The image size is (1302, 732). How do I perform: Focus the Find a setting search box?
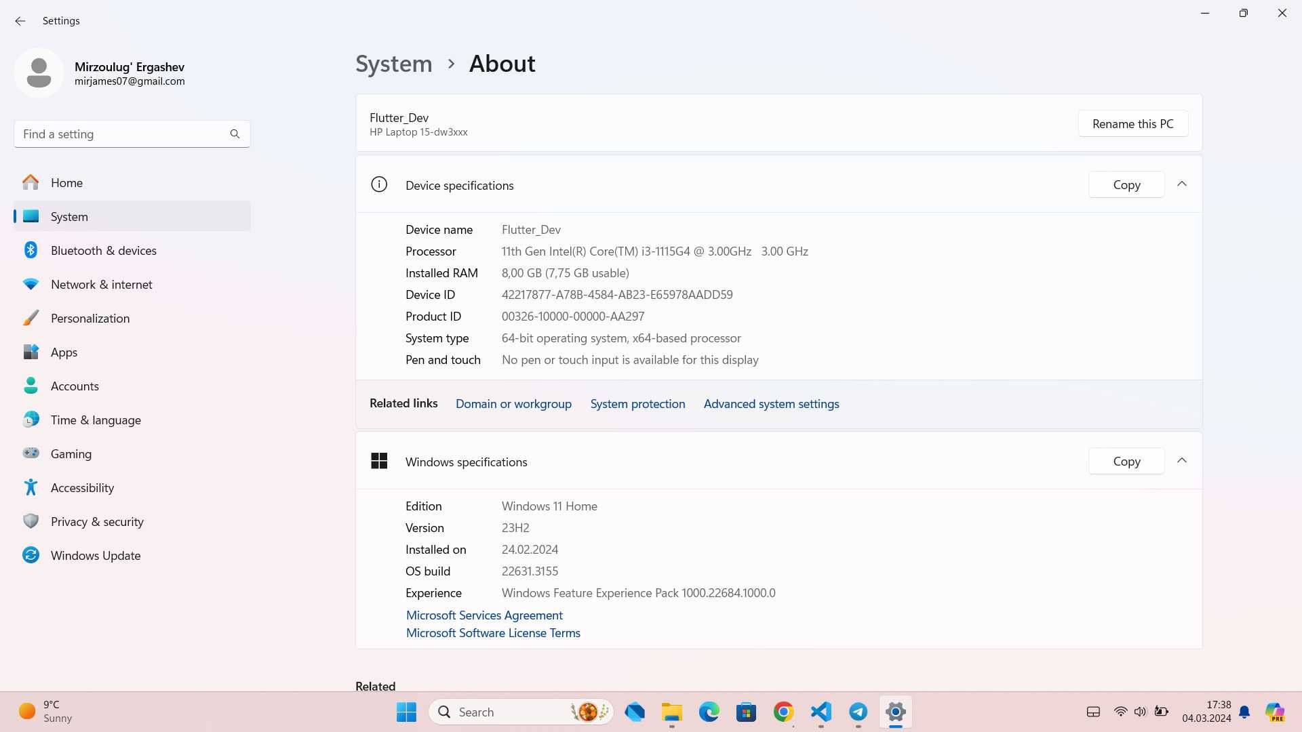pos(132,134)
